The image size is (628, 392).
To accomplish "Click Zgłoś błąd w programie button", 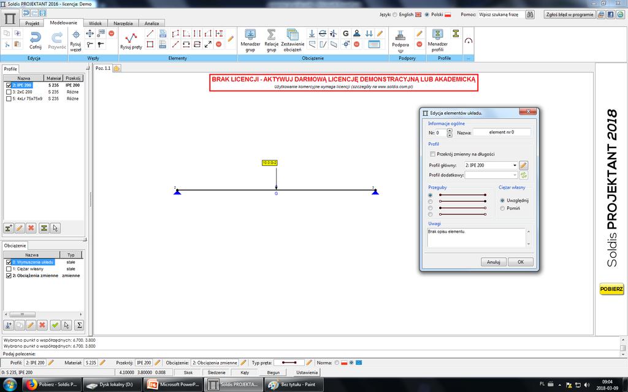I will pyautogui.click(x=570, y=15).
